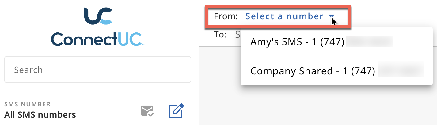This screenshot has height=125, width=437.
Task: Click the mark all as read envelope icon
Action: pos(147,111)
